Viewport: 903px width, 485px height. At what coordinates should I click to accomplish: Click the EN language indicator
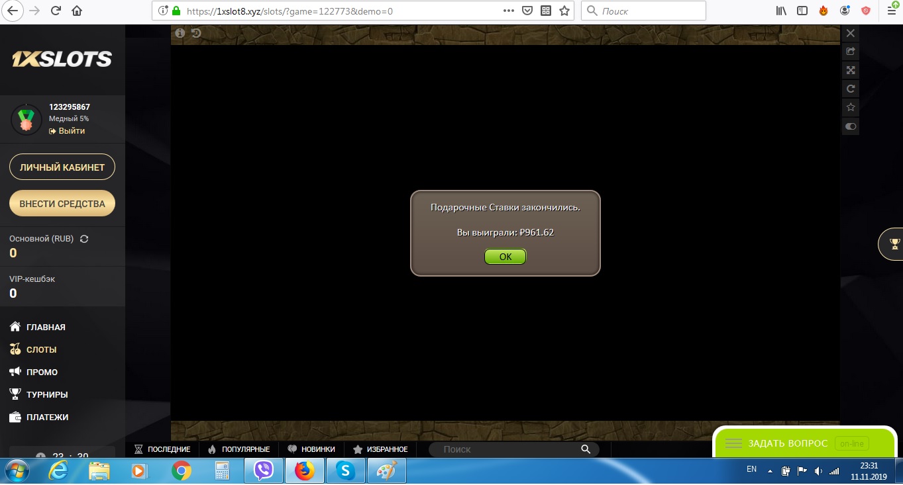(x=751, y=469)
